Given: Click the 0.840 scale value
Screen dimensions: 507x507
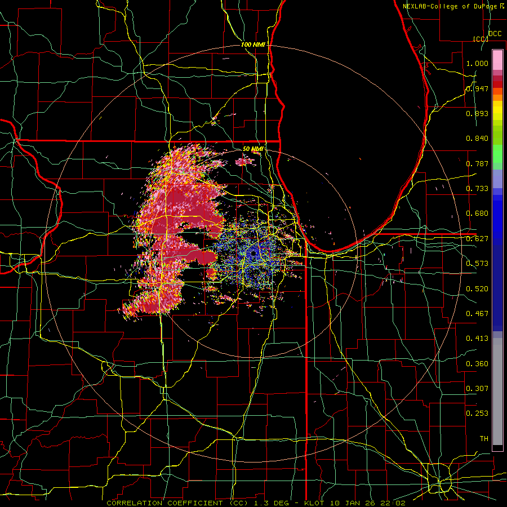Looking at the screenshot, I should 477,139.
